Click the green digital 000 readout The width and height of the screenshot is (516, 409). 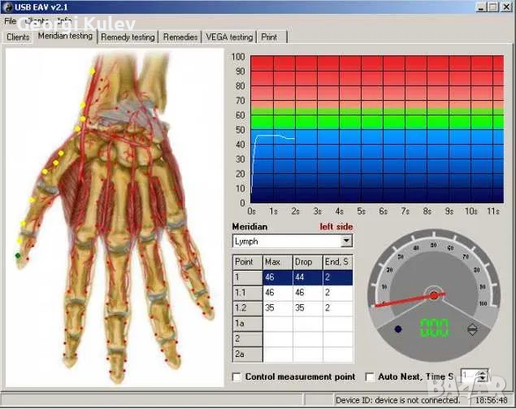click(x=434, y=329)
